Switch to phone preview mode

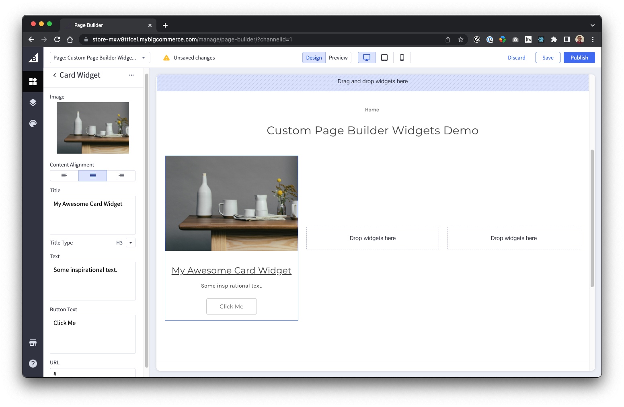tap(402, 57)
